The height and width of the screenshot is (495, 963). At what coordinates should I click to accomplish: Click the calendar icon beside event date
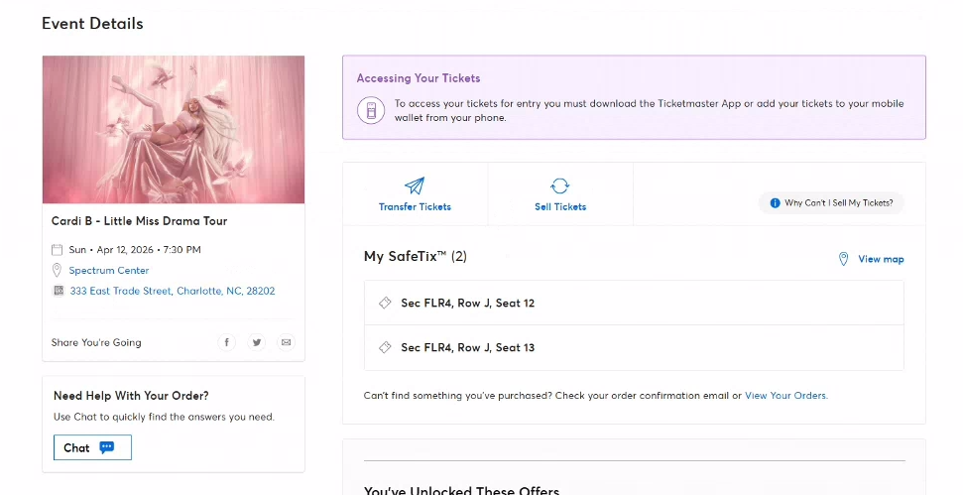58,250
